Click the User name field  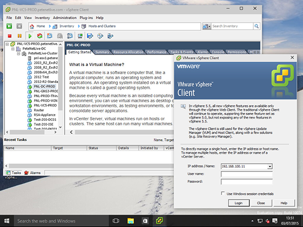[x=247, y=174]
